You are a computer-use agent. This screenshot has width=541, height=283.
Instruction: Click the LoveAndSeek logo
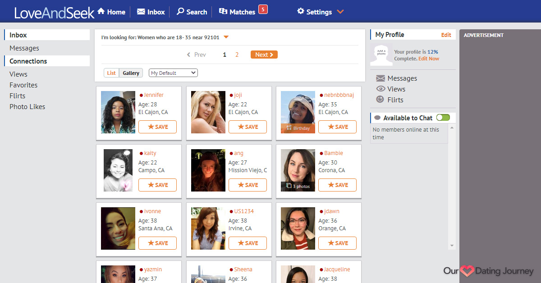[55, 12]
